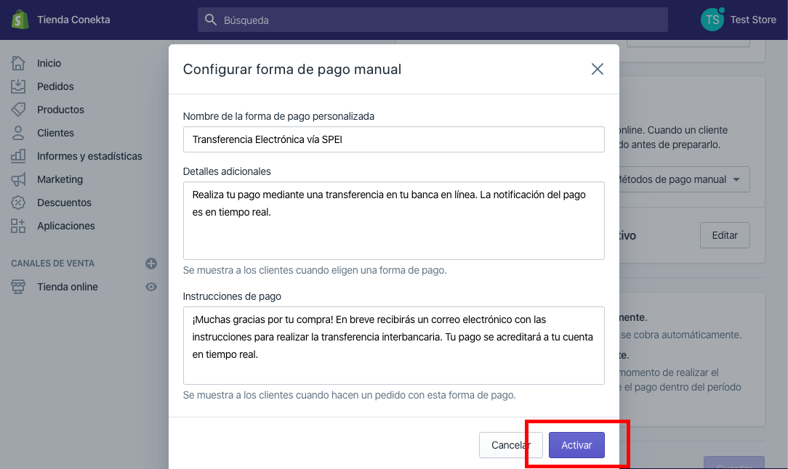Add a sales channel with plus icon

click(x=150, y=264)
